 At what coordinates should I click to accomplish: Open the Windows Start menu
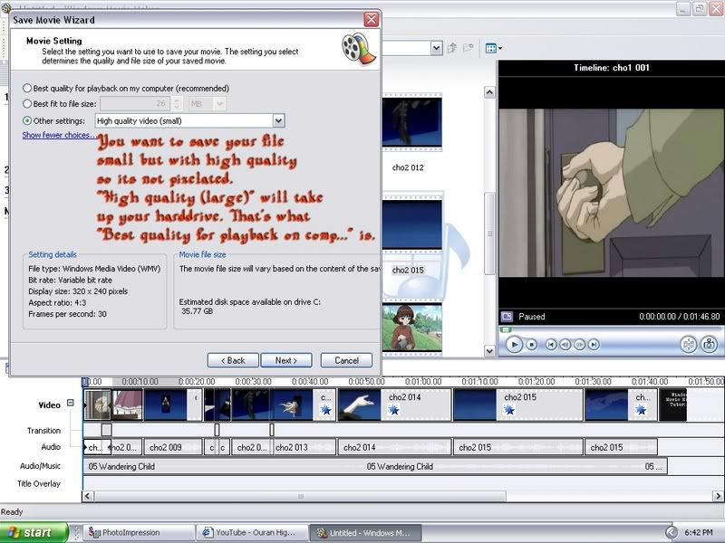coord(34,532)
